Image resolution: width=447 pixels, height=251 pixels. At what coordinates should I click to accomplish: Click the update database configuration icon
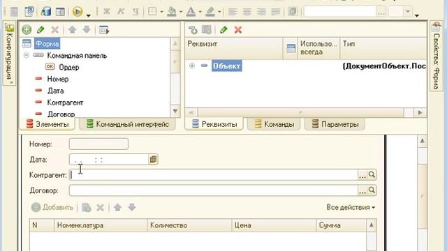click(x=45, y=11)
